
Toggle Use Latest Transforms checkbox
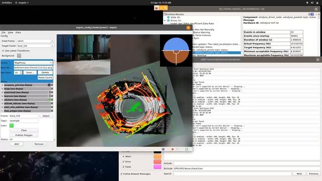(3, 51)
